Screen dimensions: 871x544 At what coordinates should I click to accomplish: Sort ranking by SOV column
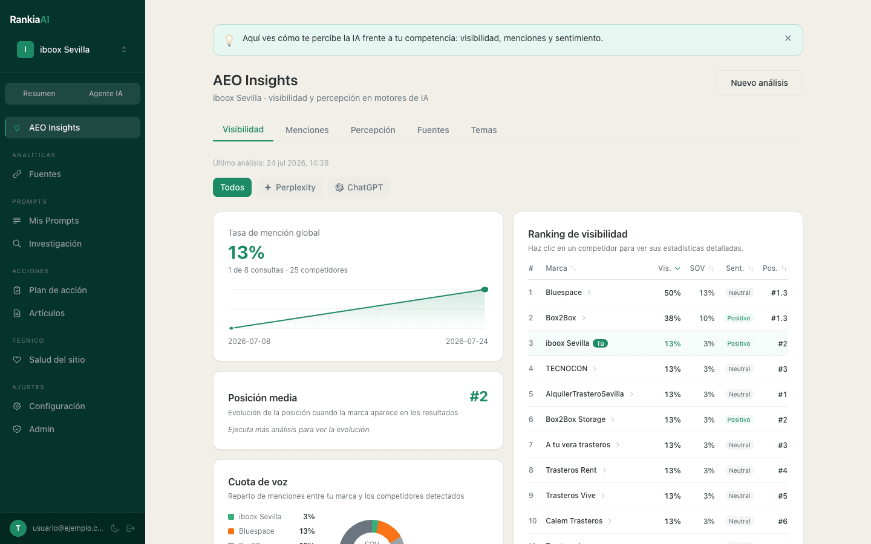click(x=702, y=268)
